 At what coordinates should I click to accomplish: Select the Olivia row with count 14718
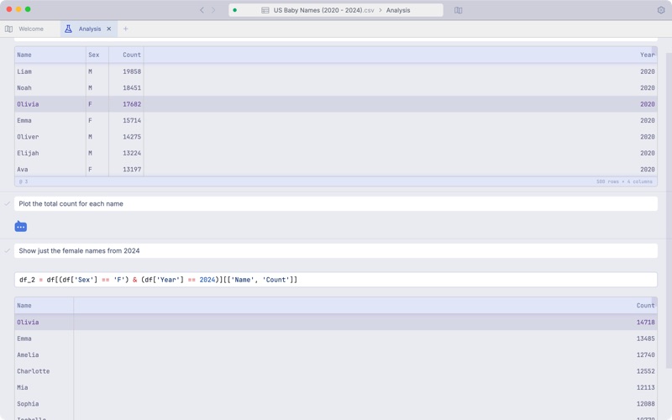point(336,323)
